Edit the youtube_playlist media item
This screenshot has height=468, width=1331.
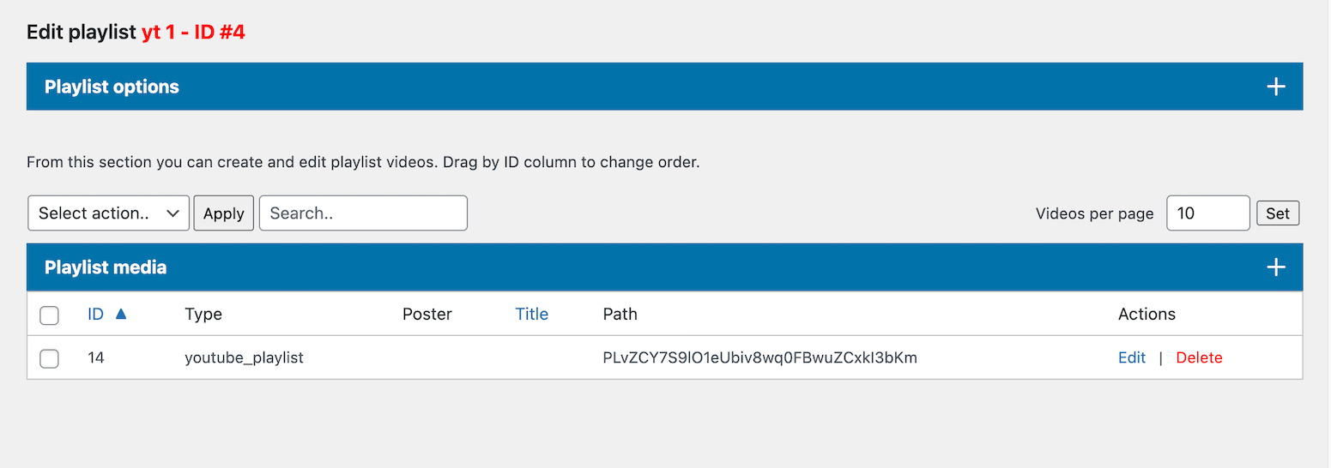pos(1132,358)
